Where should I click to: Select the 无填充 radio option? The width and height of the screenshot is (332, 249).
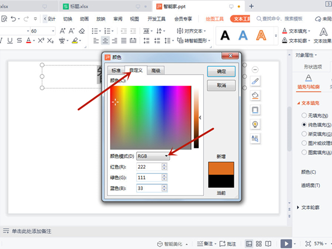click(x=304, y=116)
